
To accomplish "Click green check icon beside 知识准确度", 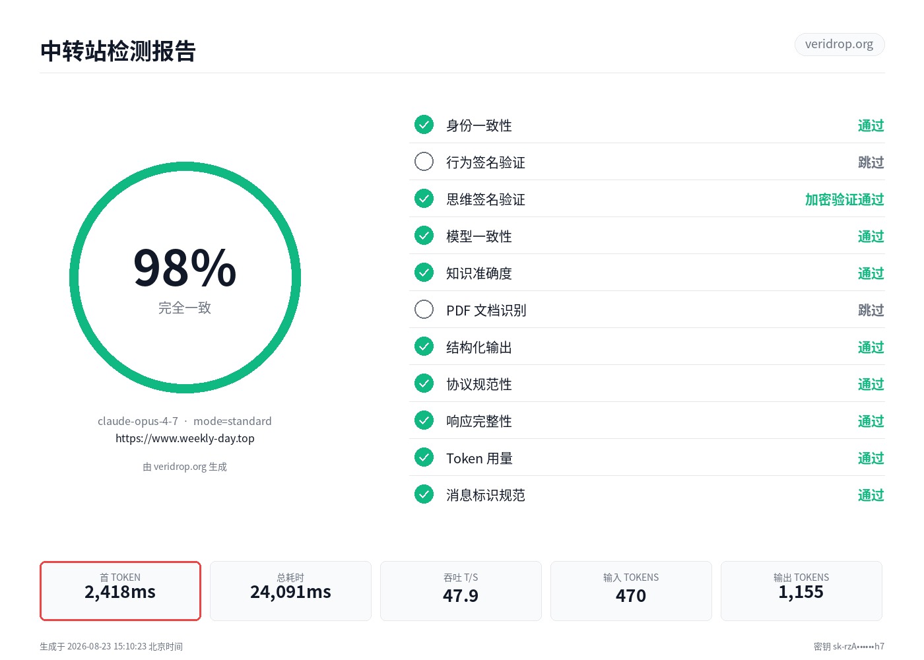I will coord(424,273).
